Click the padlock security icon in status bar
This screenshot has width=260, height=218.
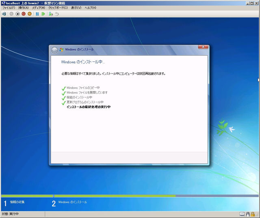[253, 214]
